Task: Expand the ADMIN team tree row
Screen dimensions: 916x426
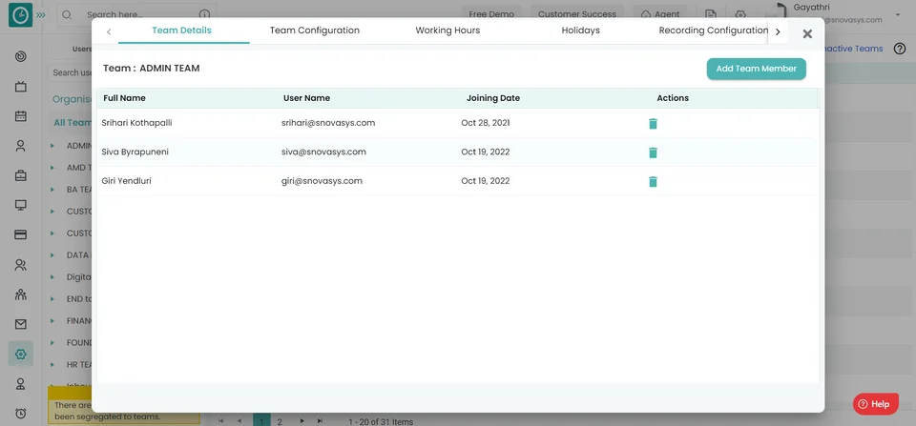Action: tap(52, 145)
